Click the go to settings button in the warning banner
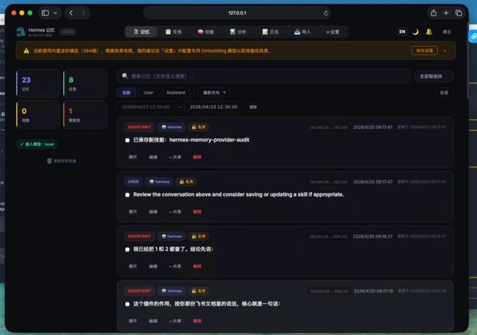This screenshot has height=335, width=477. (x=424, y=50)
